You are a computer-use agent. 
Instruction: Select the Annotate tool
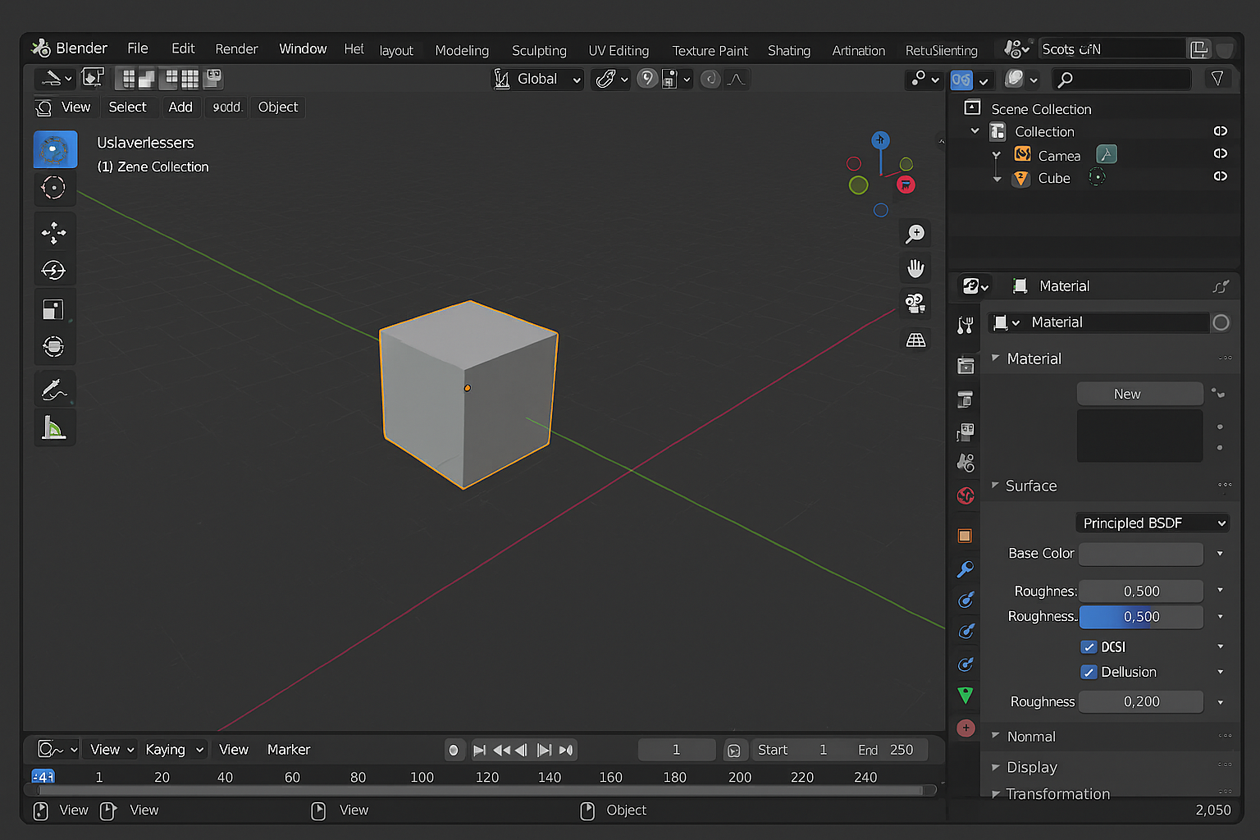(x=55, y=388)
